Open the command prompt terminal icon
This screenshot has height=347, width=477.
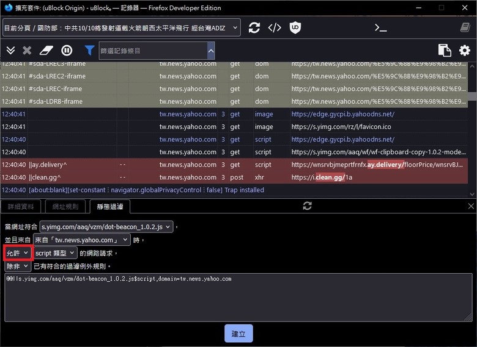(x=380, y=28)
